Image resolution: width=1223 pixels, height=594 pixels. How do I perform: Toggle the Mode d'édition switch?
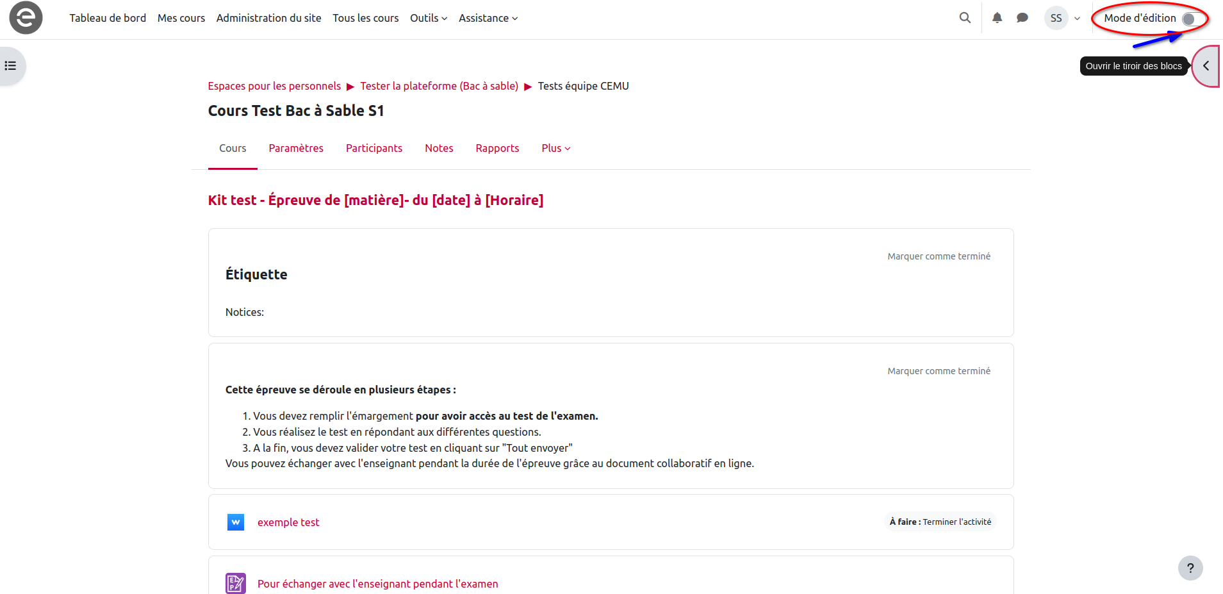coord(1191,19)
